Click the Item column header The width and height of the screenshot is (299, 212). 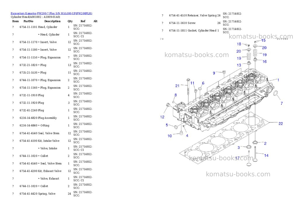[x=15, y=21]
